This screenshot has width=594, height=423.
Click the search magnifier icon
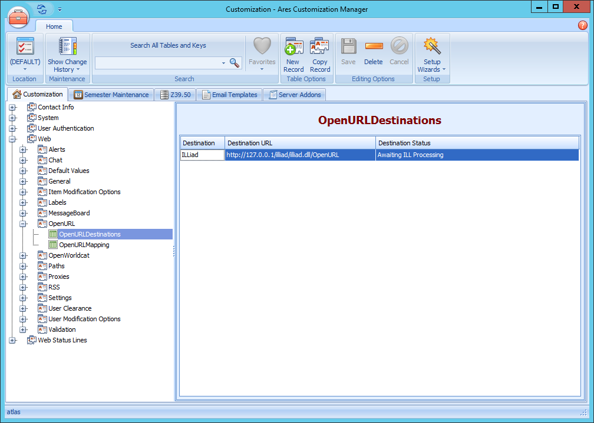234,63
